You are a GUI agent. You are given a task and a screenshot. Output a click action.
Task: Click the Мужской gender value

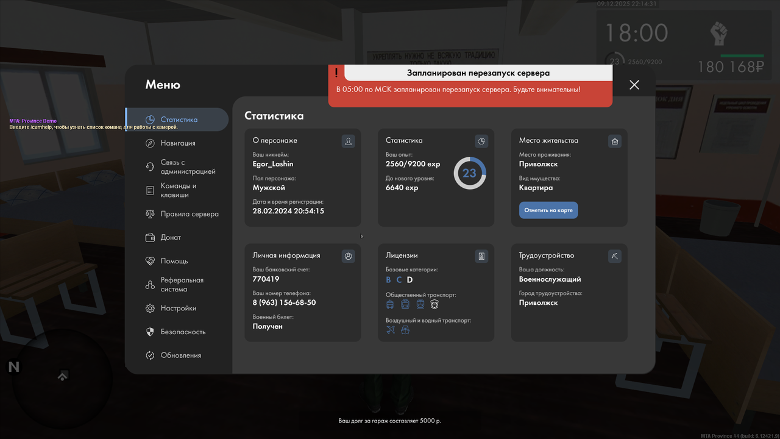(x=269, y=188)
